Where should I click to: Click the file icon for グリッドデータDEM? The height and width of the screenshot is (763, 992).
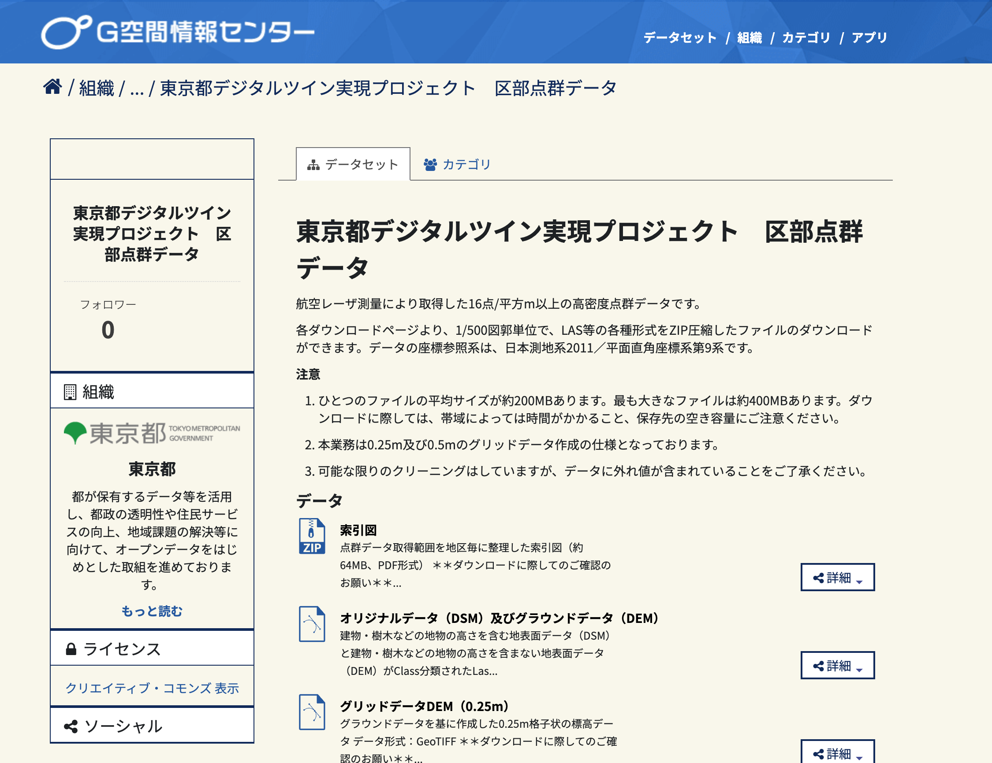pyautogui.click(x=312, y=712)
